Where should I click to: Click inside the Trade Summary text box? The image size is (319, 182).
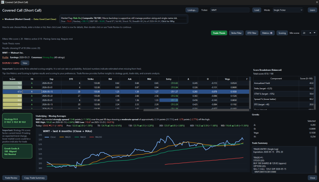click(283, 160)
